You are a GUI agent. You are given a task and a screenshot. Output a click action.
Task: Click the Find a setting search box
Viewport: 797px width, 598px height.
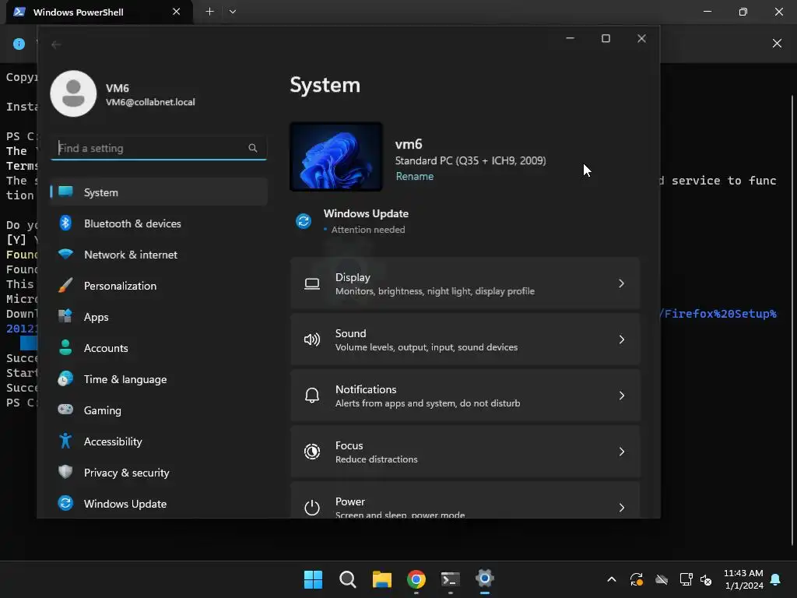tap(159, 148)
